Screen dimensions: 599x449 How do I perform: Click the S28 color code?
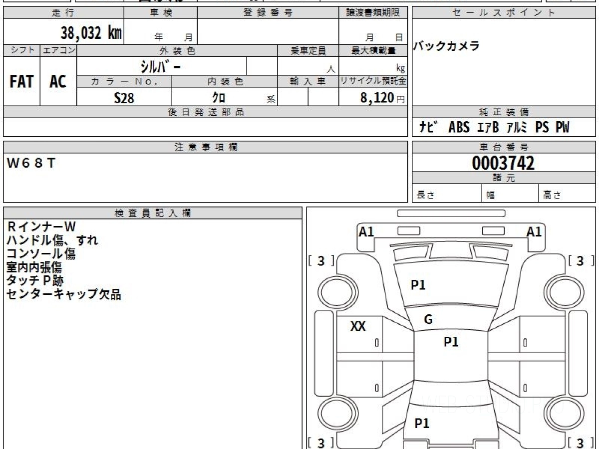pos(124,98)
